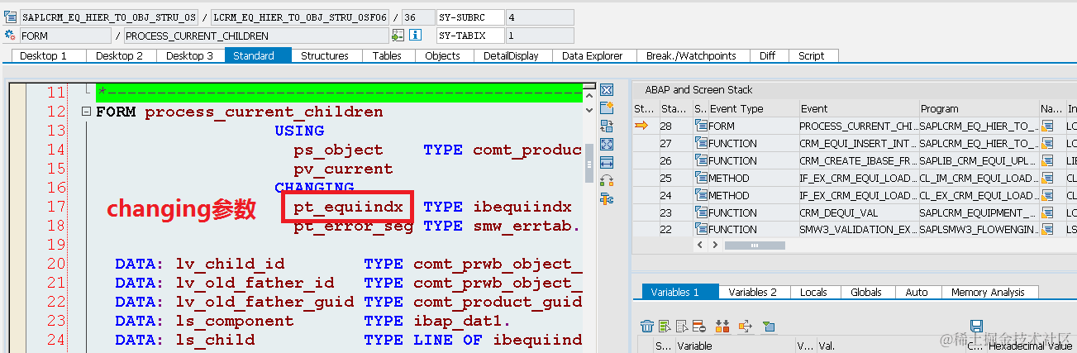The height and width of the screenshot is (353, 1077).
Task: Click the green filter icon in the Variables toolbar
Action: (768, 327)
